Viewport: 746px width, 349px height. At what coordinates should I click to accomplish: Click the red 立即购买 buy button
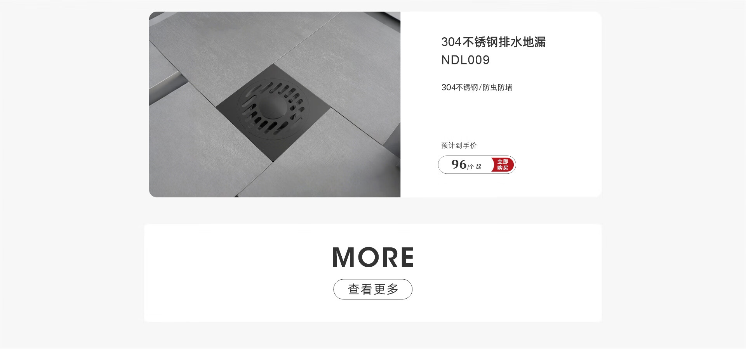click(x=503, y=165)
